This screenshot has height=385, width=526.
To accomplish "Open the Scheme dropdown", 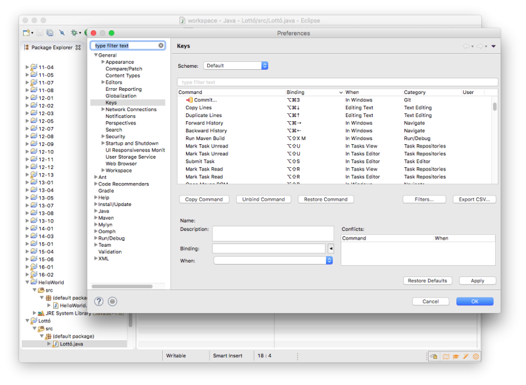I will [x=235, y=66].
